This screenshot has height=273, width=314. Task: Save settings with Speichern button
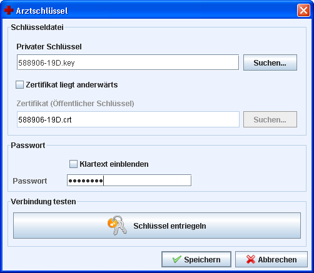tap(196, 259)
